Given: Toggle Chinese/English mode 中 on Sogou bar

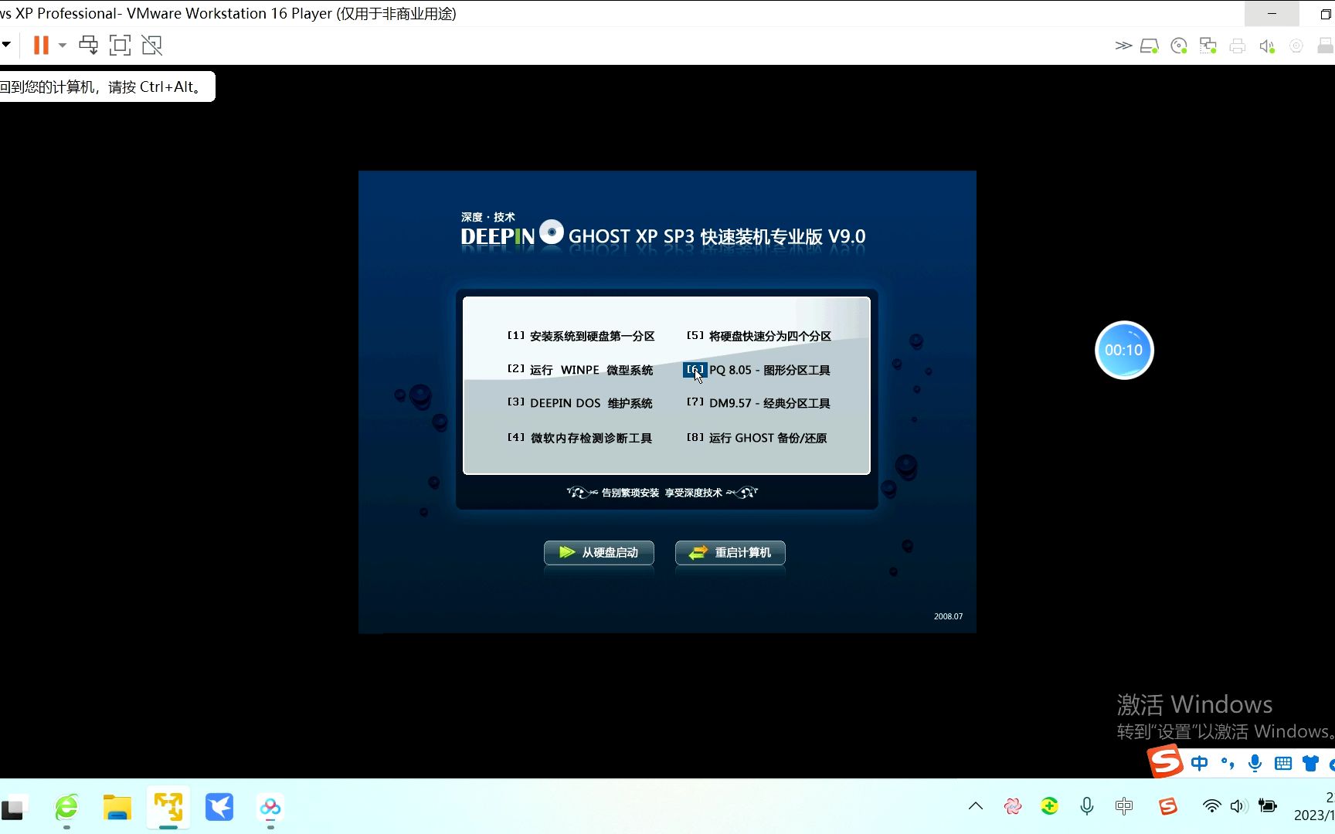Looking at the screenshot, I should [1199, 763].
